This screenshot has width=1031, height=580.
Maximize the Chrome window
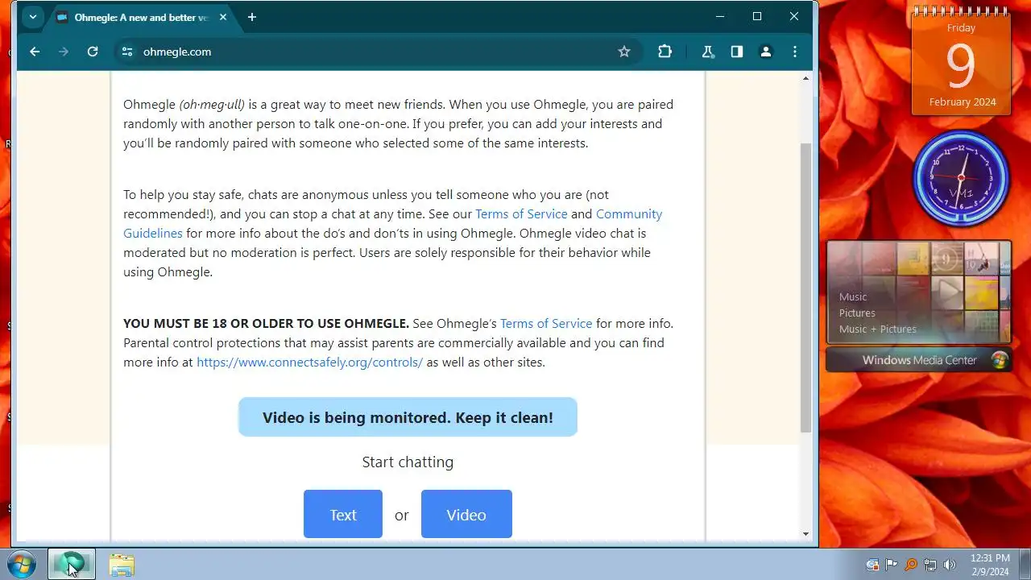pyautogui.click(x=757, y=17)
